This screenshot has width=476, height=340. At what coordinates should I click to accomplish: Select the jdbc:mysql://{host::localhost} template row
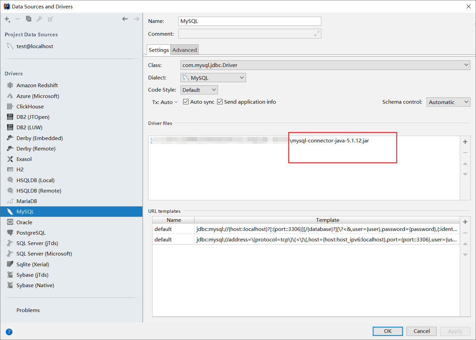point(306,229)
